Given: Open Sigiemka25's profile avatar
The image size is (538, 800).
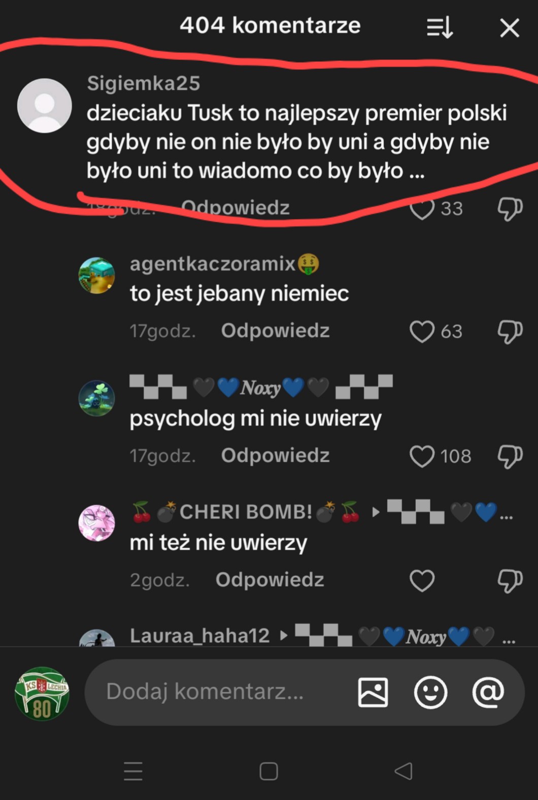Looking at the screenshot, I should coord(45,106).
